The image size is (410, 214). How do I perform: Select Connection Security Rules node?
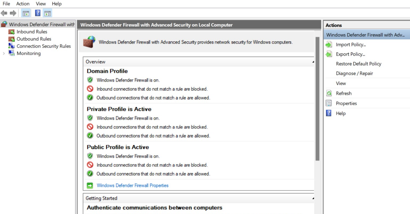[43, 46]
